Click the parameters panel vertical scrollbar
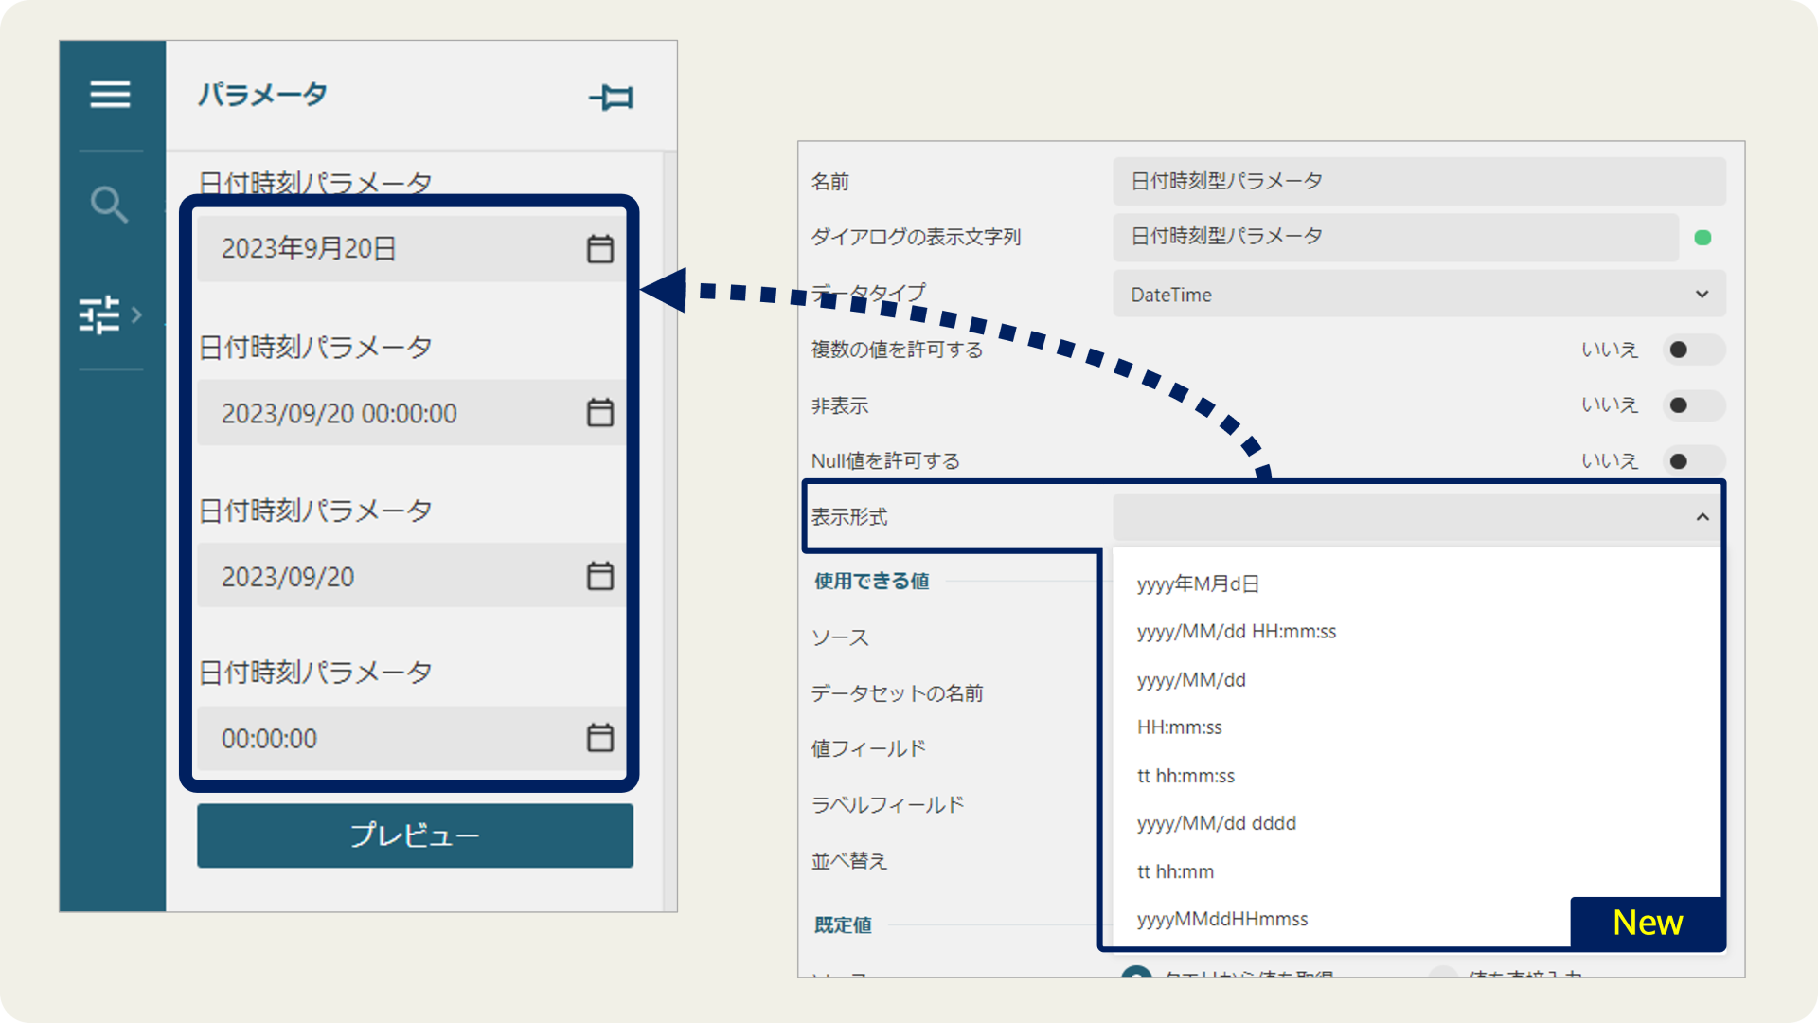This screenshot has height=1023, width=1818. coord(669,530)
